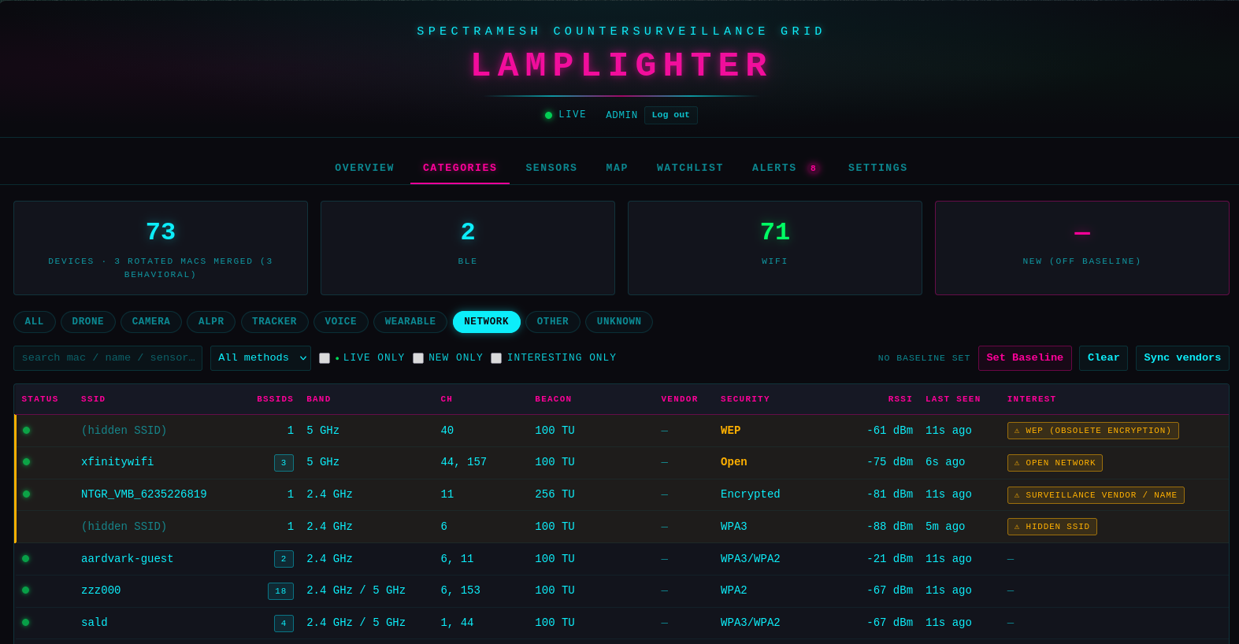Click the BSSID count badge for sald
This screenshot has height=644, width=1239.
point(284,624)
